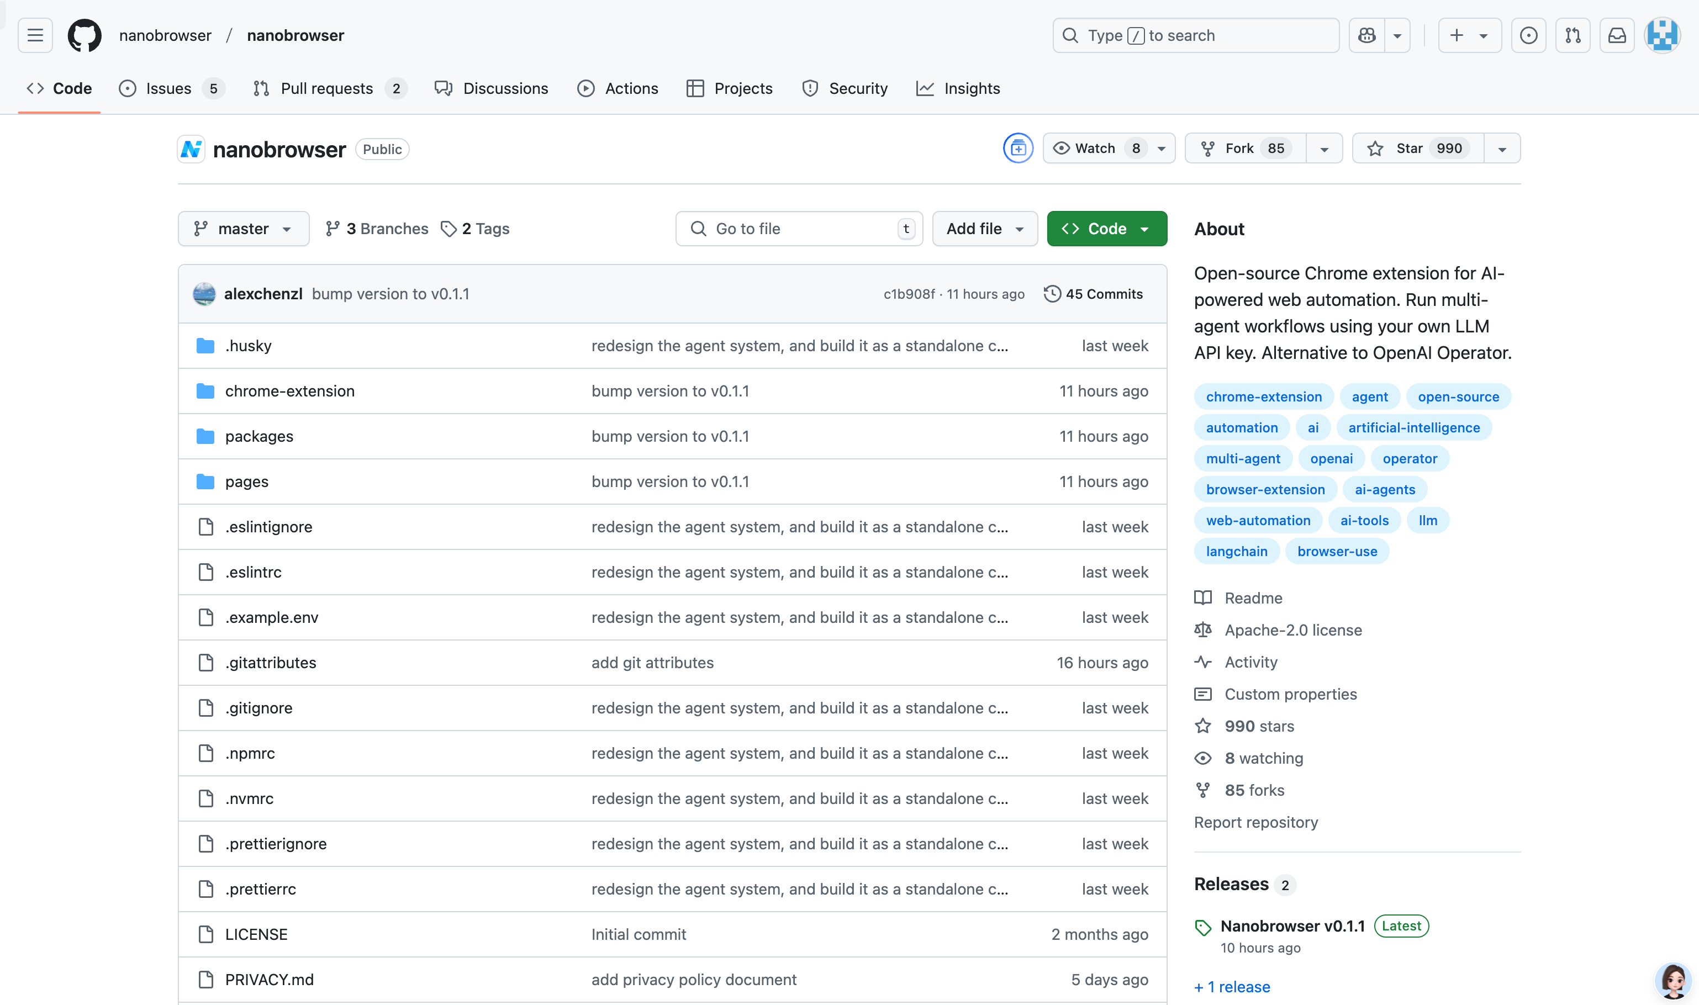This screenshot has height=1005, width=1699.
Task: View the 3 Branches link
Action: [377, 229]
